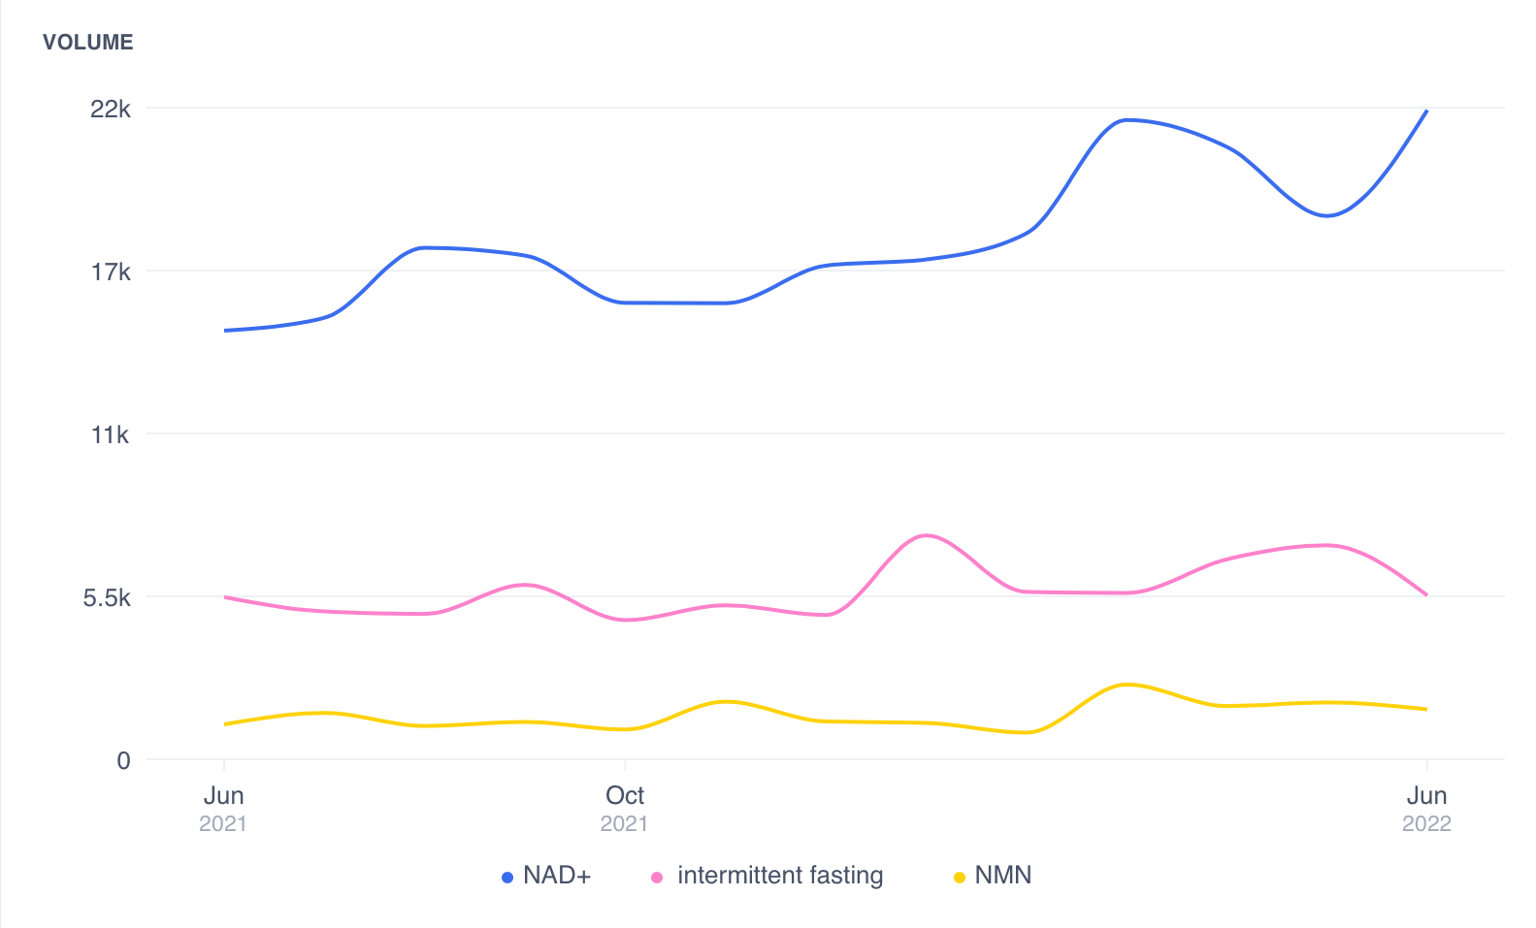Click the NAD+ line's final peak at Jun 2022
This screenshot has height=928, width=1536.
pos(1425,112)
